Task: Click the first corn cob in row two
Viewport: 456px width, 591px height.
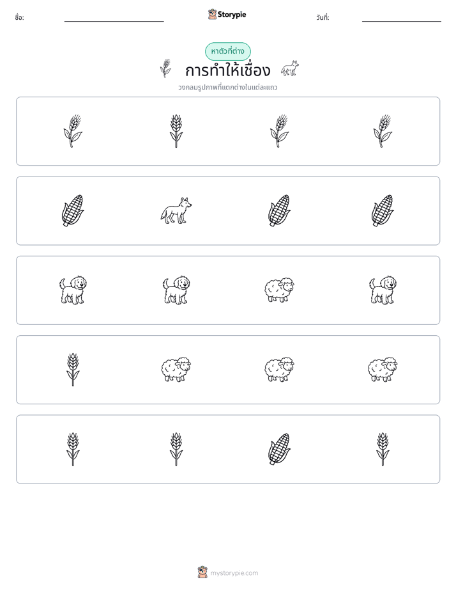Action: pos(73,210)
